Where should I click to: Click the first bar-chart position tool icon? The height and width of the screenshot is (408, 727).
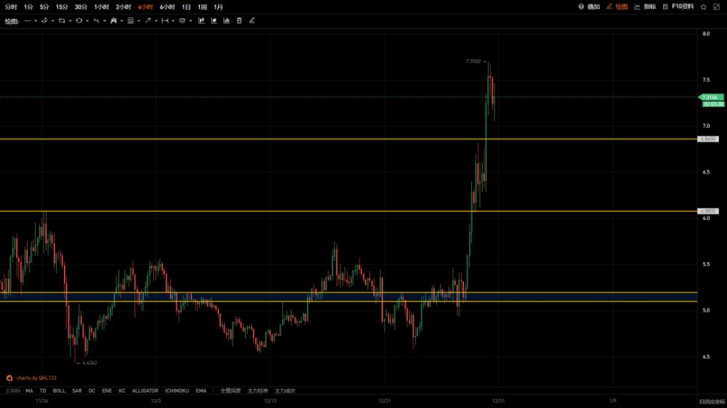tap(201, 21)
